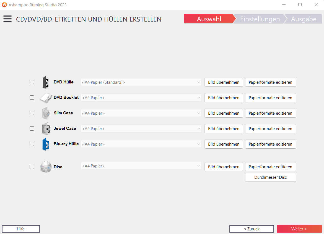This screenshot has width=324, height=234.
Task: Check the Disc checkbox
Action: coord(32,167)
